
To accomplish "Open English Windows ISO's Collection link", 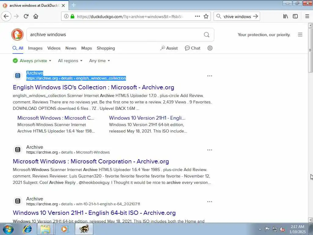I will (x=94, y=87).
